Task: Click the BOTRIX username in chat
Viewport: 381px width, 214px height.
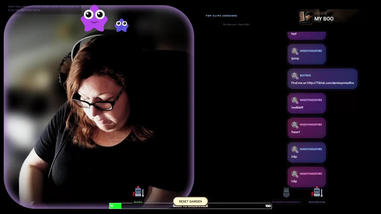Action: (305, 75)
